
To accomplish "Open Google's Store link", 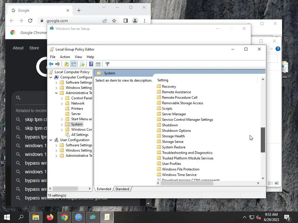I will tap(34, 48).
